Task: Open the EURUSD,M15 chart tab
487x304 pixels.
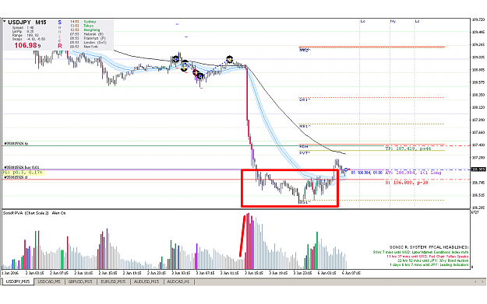Action: pyautogui.click(x=113, y=281)
